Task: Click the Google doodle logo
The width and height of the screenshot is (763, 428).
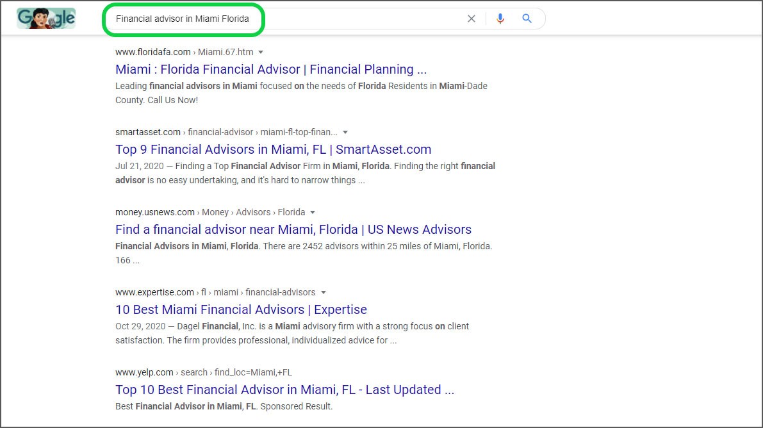Action: coord(46,19)
